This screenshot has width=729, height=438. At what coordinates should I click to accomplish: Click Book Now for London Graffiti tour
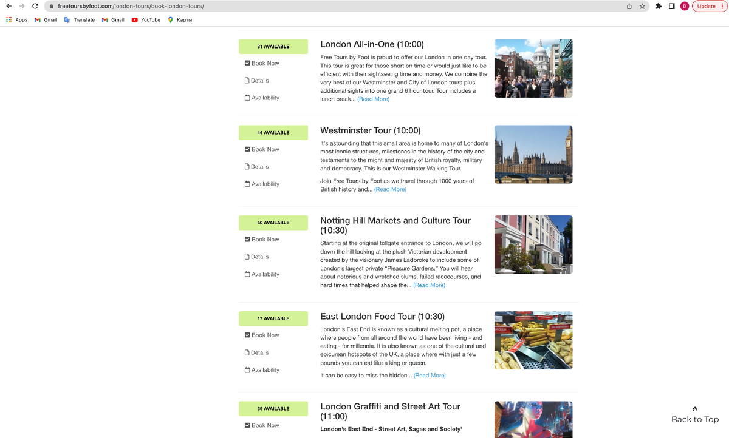point(262,425)
